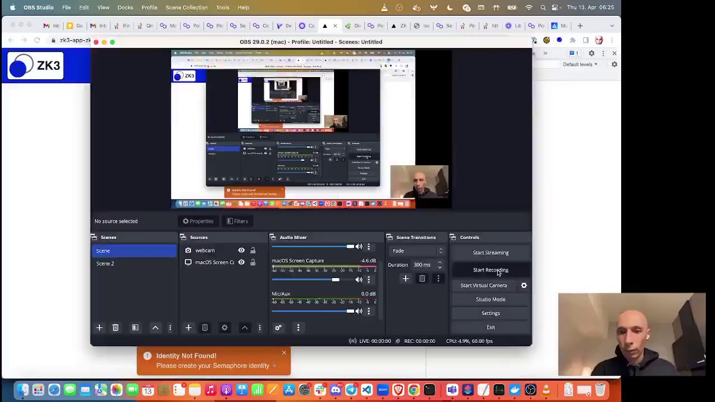The width and height of the screenshot is (715, 402).
Task: Open the Docks menu
Action: (x=125, y=7)
